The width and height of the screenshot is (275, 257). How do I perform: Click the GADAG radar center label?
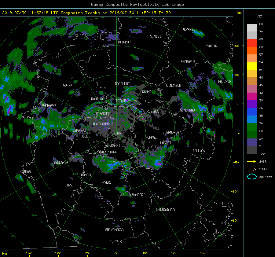pos(116,133)
